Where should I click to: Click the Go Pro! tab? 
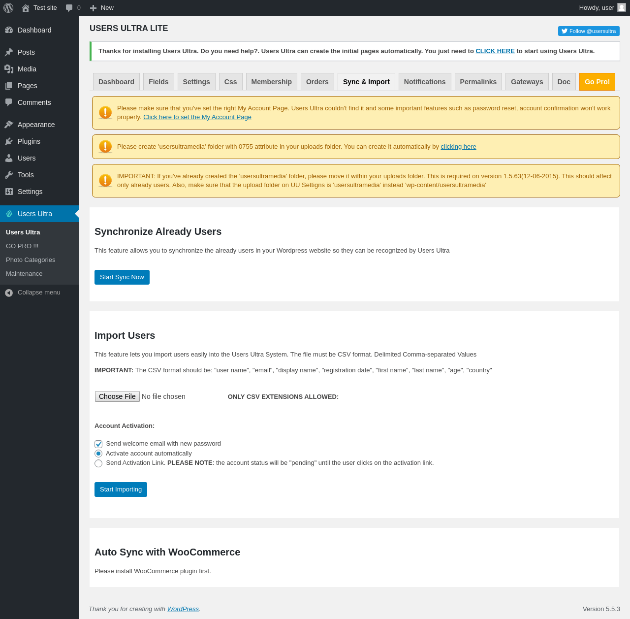598,82
